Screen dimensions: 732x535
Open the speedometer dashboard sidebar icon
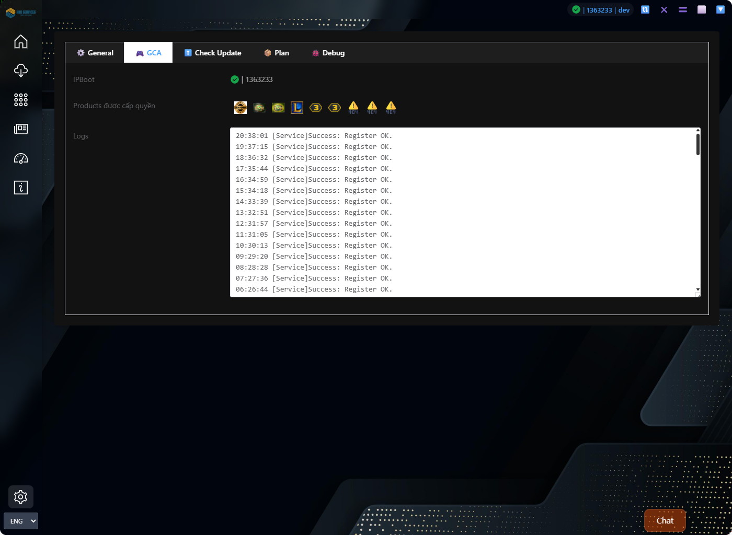coord(21,158)
